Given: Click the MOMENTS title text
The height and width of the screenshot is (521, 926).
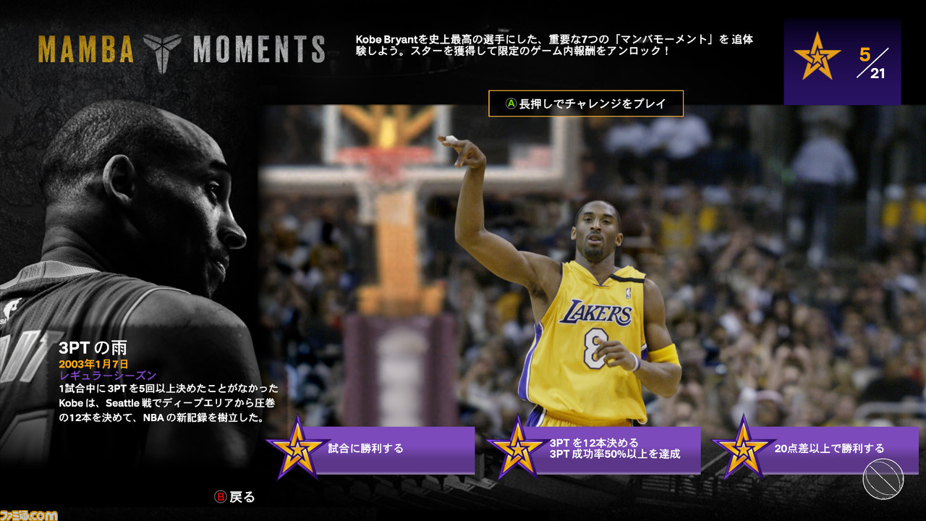Looking at the screenshot, I should (259, 50).
